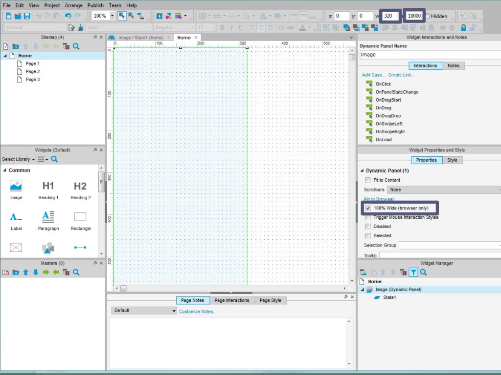The image size is (501, 375).
Task: Select the OnSwipeLeft interaction event
Action: [x=389, y=124]
